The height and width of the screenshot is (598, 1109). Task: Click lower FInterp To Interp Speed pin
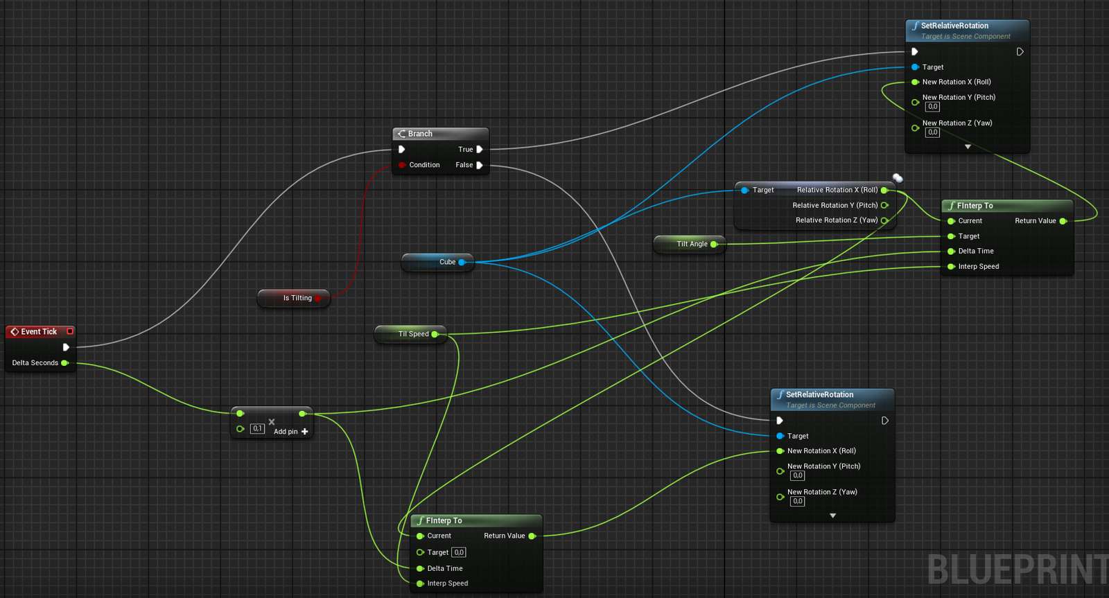pyautogui.click(x=420, y=583)
